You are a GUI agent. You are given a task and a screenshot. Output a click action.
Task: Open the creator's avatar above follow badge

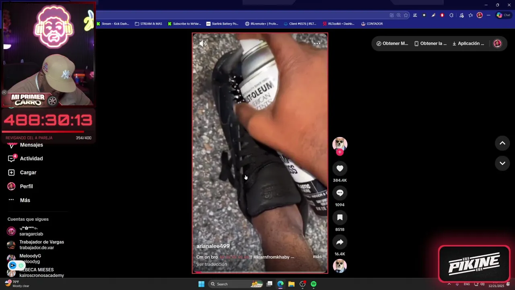[340, 144]
